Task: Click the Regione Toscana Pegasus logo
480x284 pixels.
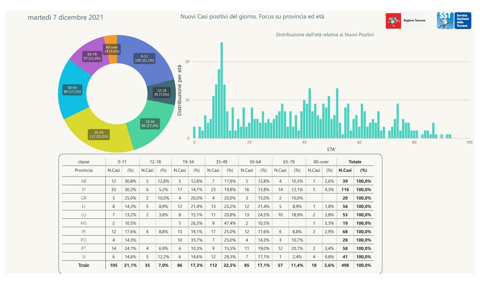Action: [x=393, y=21]
